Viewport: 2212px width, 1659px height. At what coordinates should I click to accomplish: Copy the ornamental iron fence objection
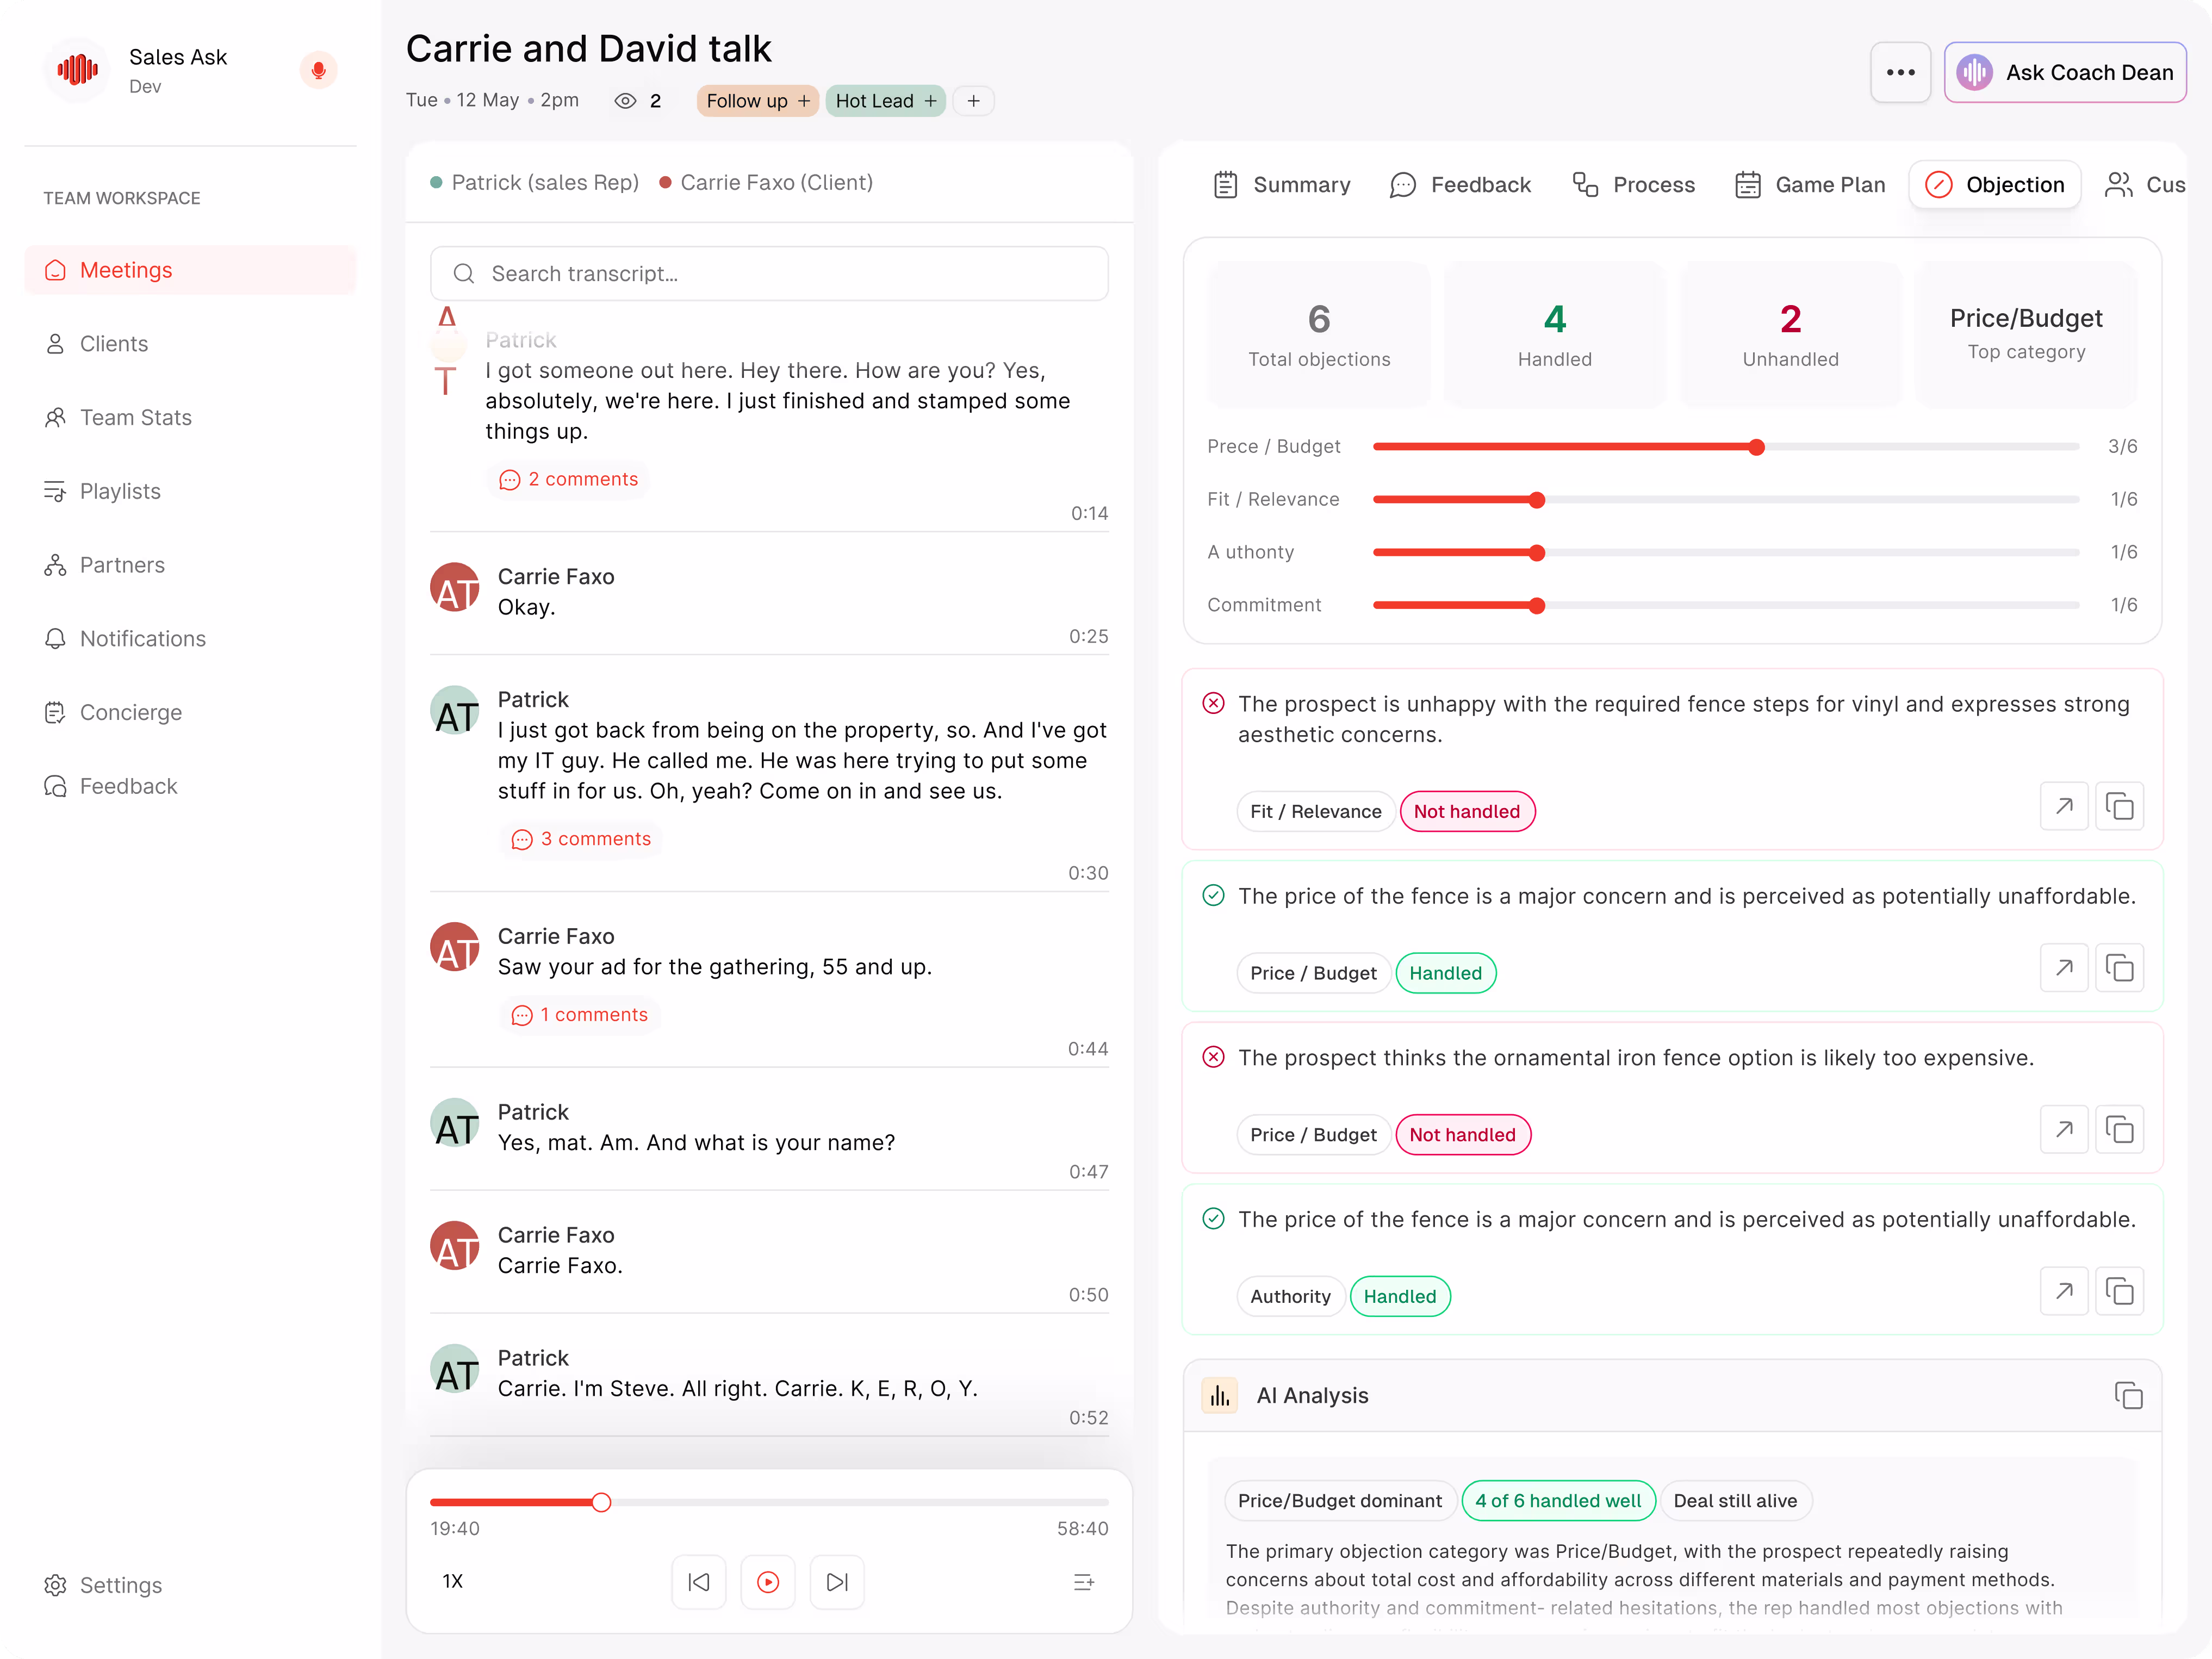2119,1130
